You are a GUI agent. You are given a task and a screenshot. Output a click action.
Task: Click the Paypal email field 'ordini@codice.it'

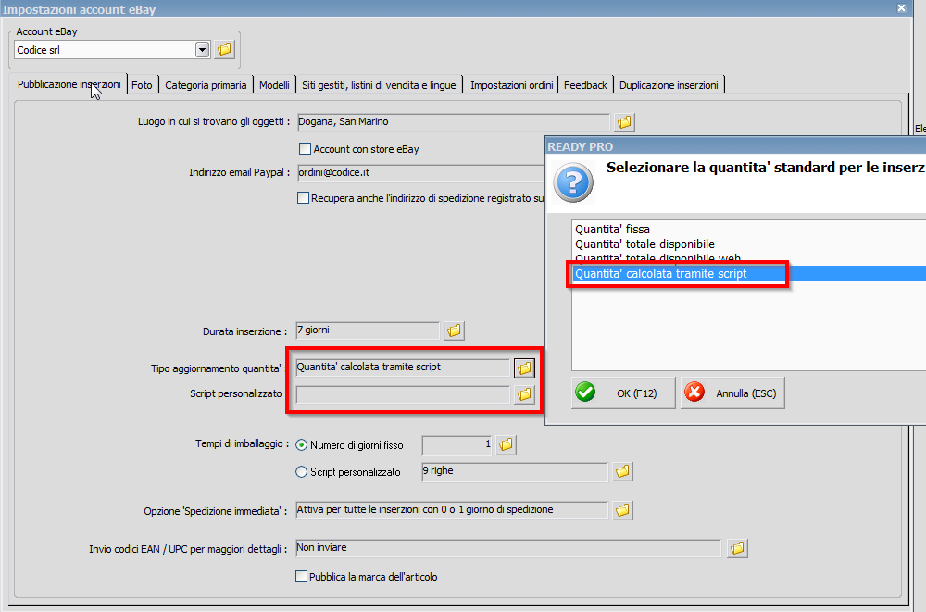420,173
